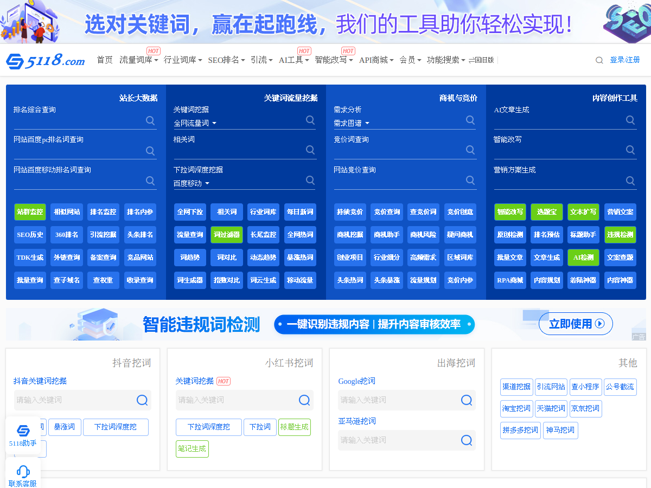Click the green AI检测 button

tap(583, 258)
